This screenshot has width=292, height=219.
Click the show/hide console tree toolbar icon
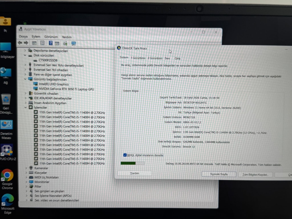[34, 43]
